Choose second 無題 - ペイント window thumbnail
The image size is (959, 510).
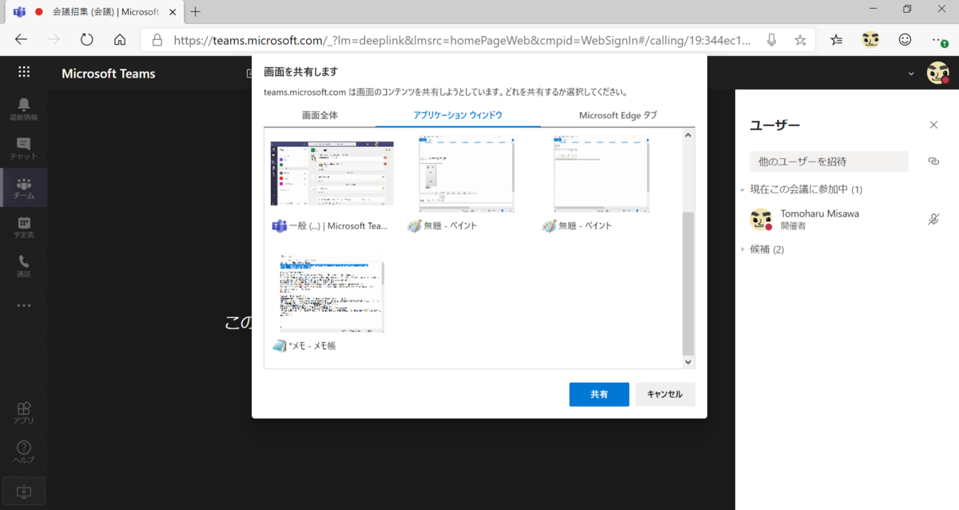click(x=602, y=174)
